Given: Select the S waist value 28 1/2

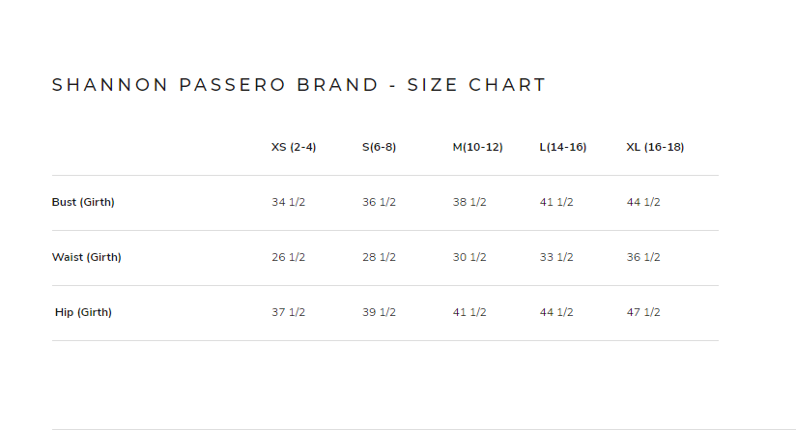Looking at the screenshot, I should (379, 257).
